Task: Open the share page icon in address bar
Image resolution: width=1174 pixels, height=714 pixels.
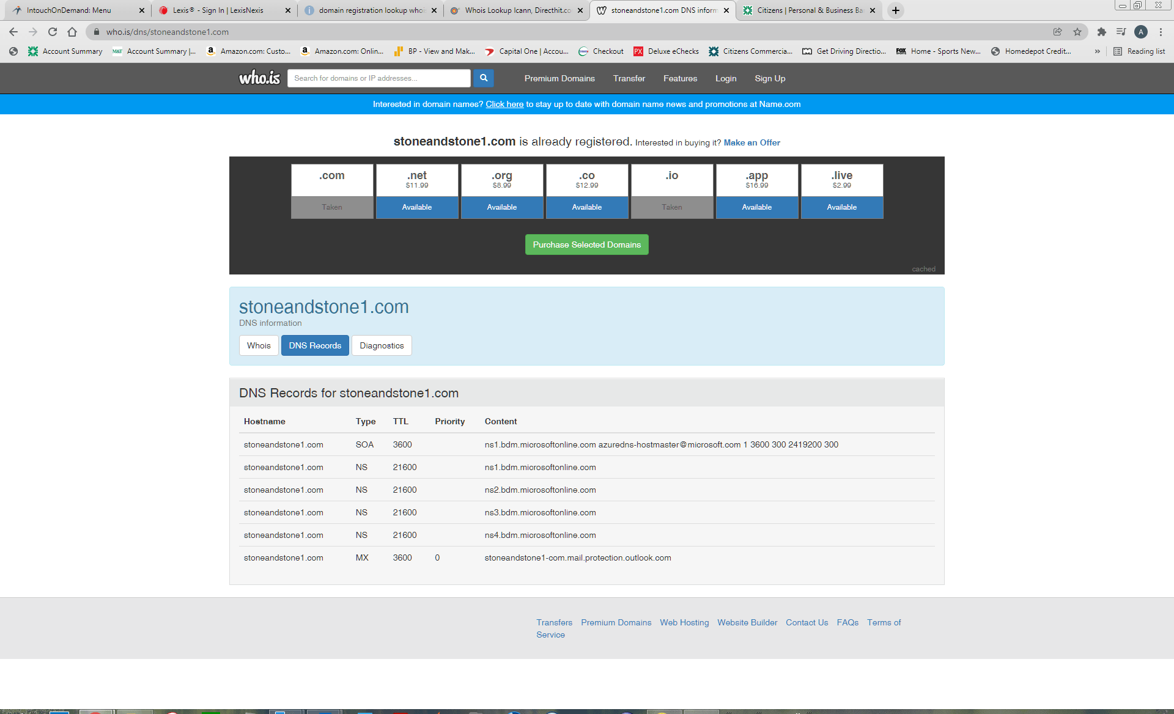Action: pyautogui.click(x=1058, y=32)
